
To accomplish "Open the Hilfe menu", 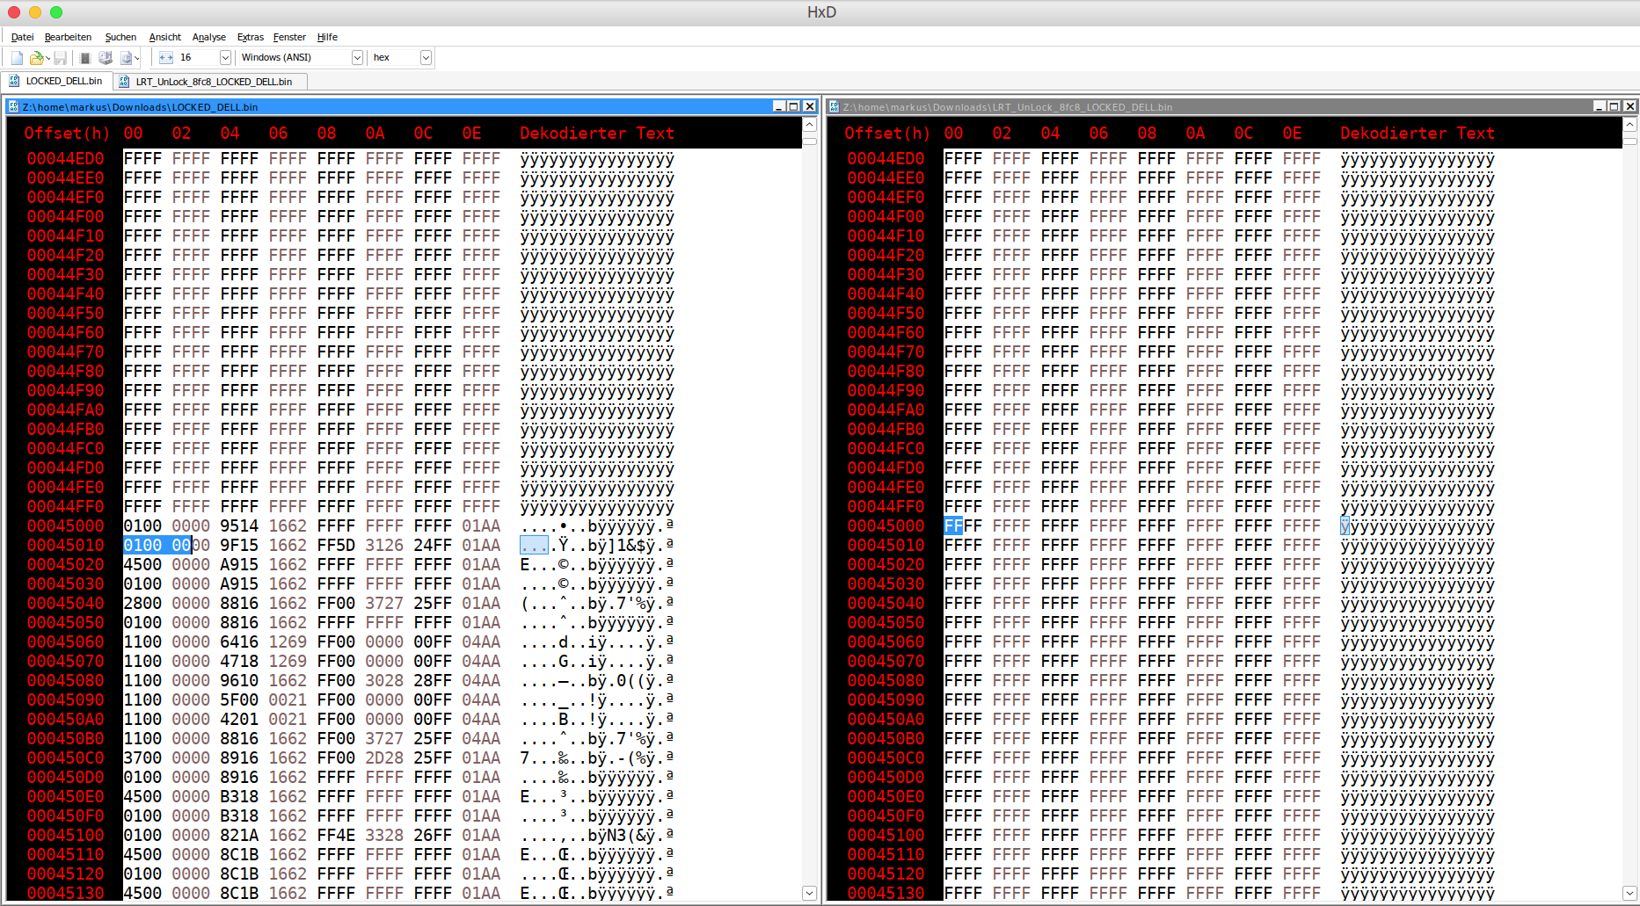I will coord(327,37).
